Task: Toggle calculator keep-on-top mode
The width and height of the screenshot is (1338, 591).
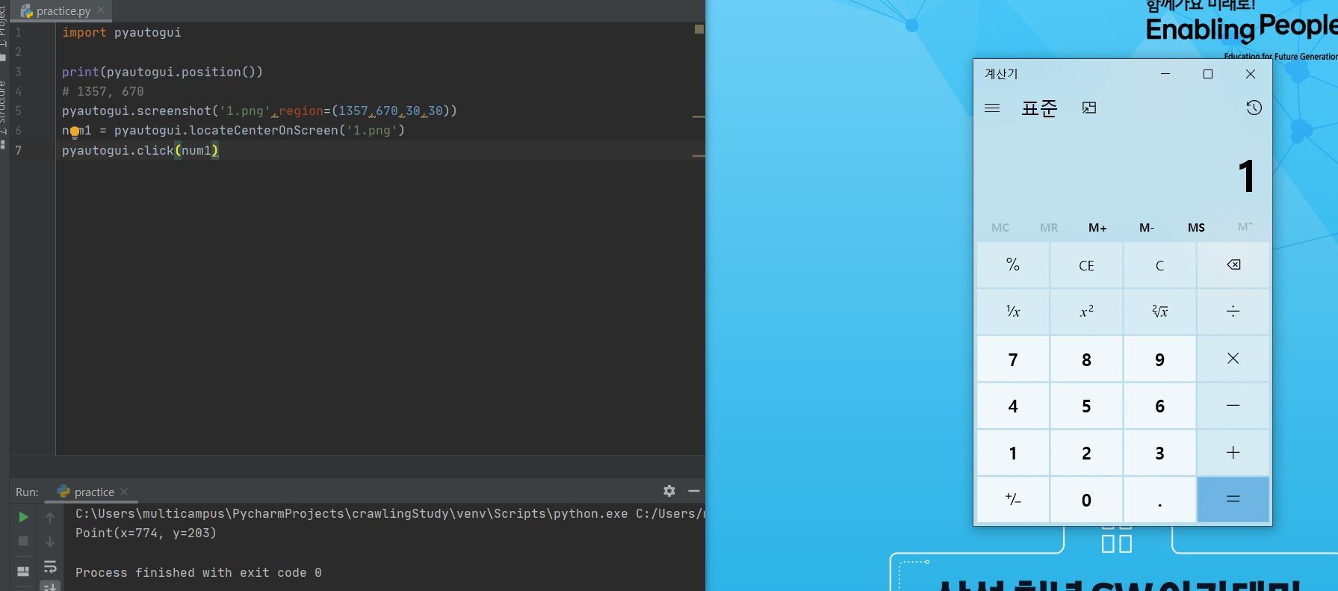Action: pos(1089,108)
